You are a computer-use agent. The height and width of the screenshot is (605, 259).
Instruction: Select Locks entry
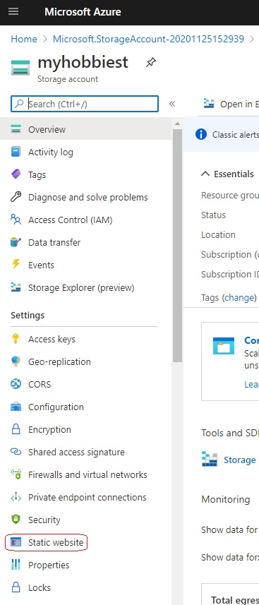40,587
